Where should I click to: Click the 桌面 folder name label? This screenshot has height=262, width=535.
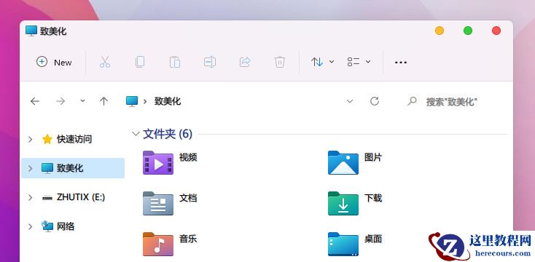[373, 239]
